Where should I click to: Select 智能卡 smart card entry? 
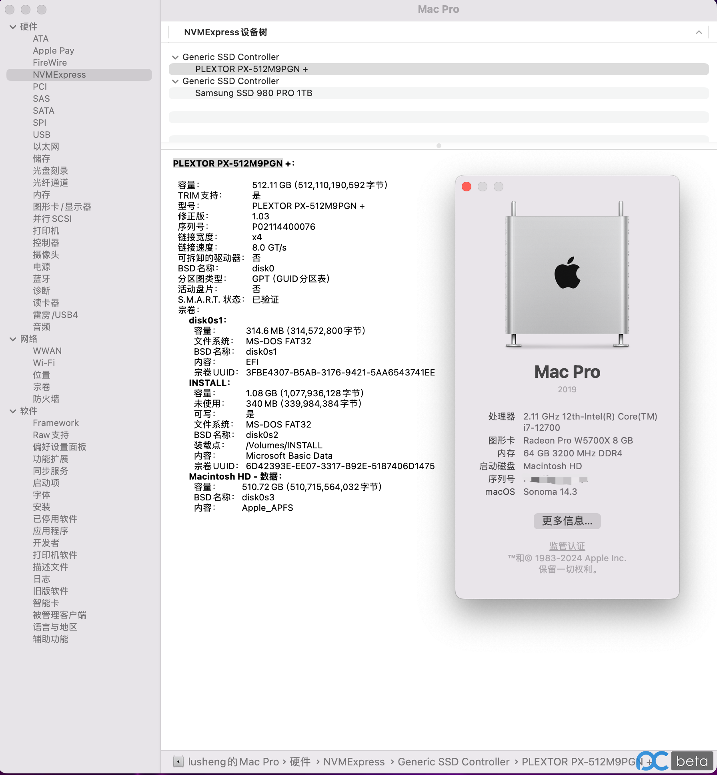pyautogui.click(x=46, y=603)
